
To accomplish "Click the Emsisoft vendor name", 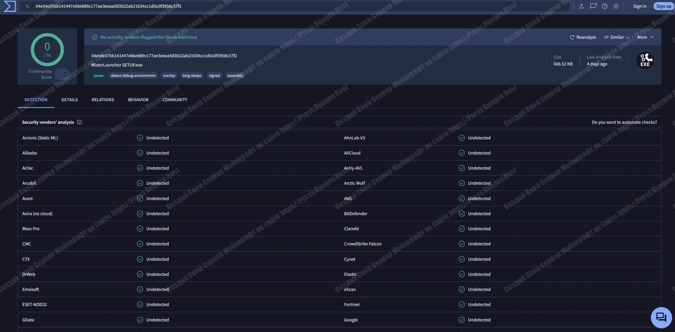I will point(31,289).
